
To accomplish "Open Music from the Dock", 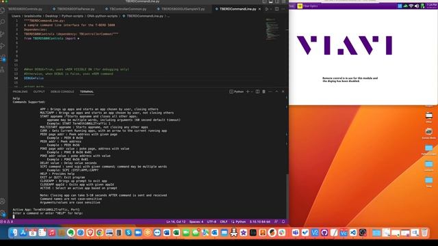I will tap(52, 232).
